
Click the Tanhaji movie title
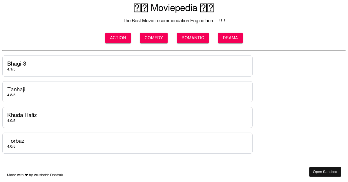16,90
